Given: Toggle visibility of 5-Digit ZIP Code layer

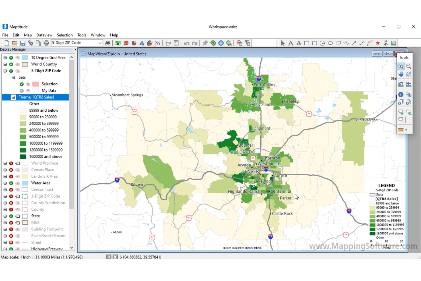Looking at the screenshot, I should coord(11,71).
